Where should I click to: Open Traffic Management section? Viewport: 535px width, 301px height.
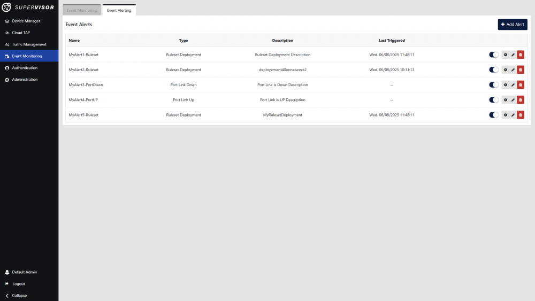[x=29, y=44]
